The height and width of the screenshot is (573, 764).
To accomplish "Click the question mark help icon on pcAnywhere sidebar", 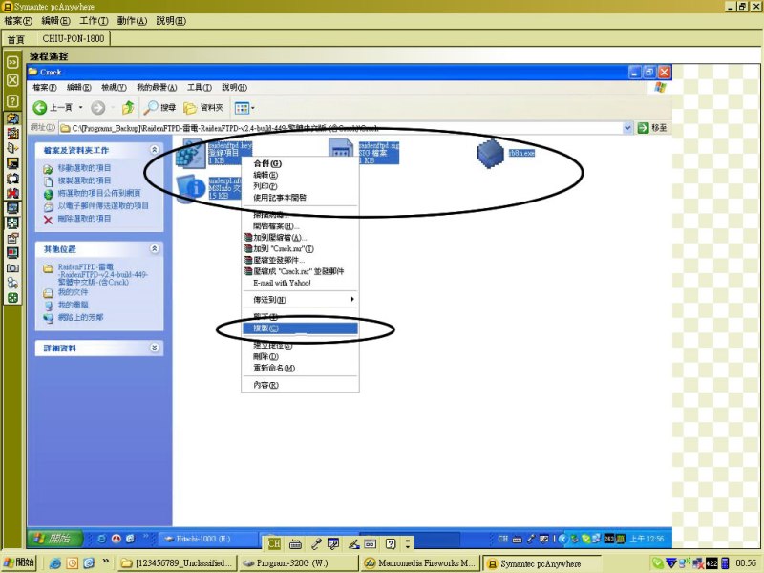I will (12, 101).
